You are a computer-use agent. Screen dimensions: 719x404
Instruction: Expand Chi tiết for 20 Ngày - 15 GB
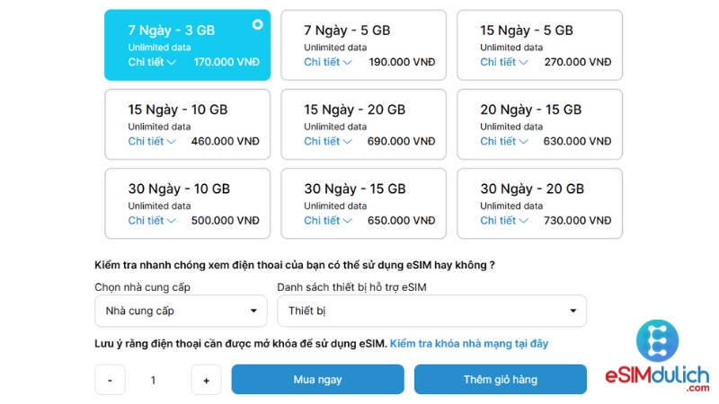point(504,141)
